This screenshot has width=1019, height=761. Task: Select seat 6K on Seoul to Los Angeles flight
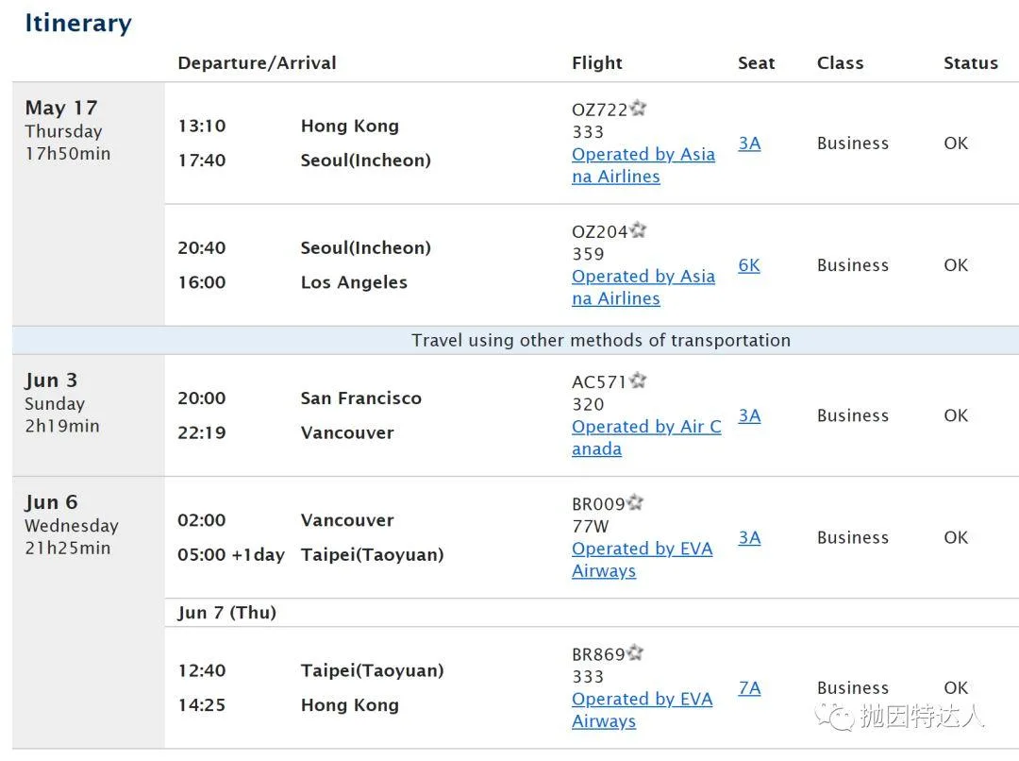(x=748, y=265)
